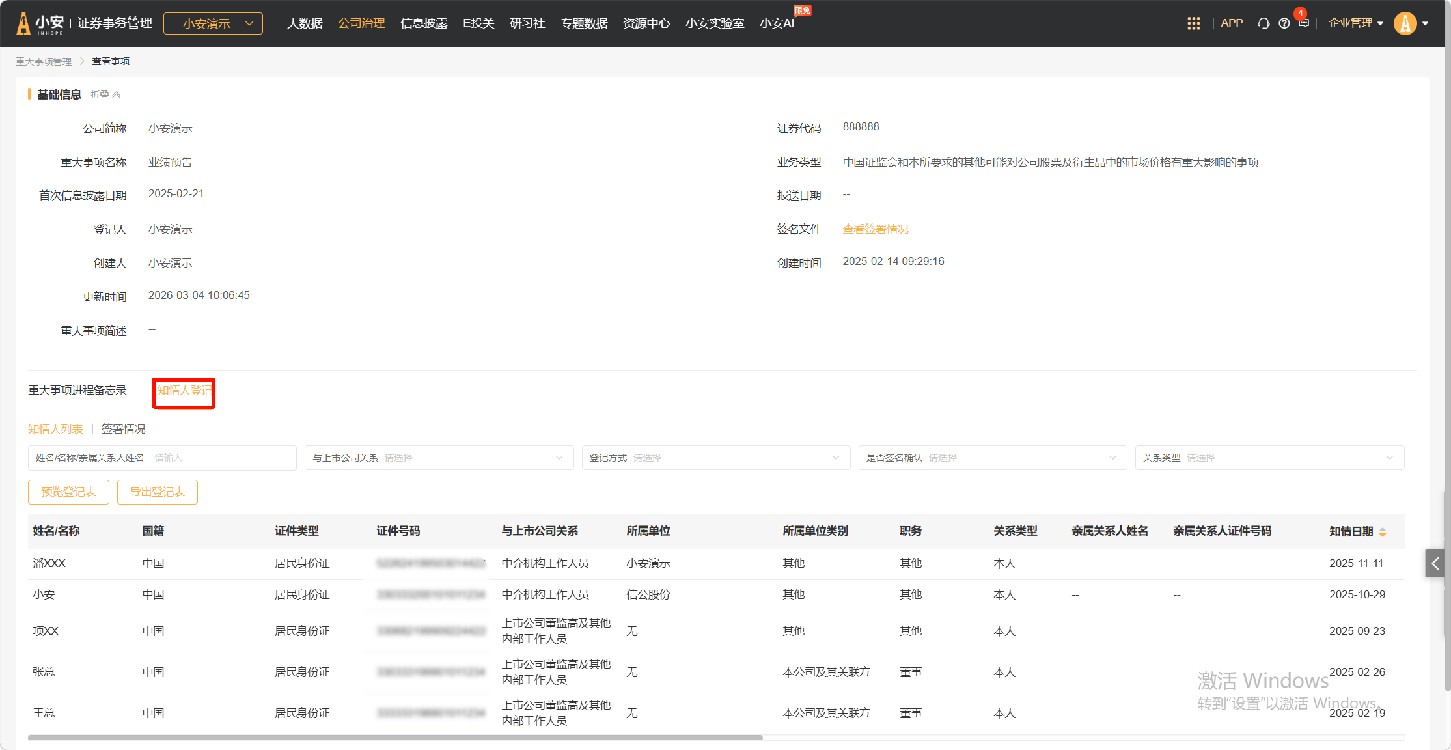
Task: Open the messages icon with badge 4
Action: click(1303, 23)
